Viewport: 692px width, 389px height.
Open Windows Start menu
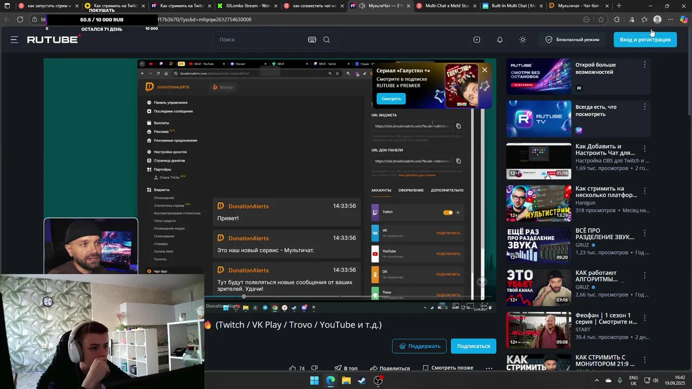pyautogui.click(x=314, y=380)
